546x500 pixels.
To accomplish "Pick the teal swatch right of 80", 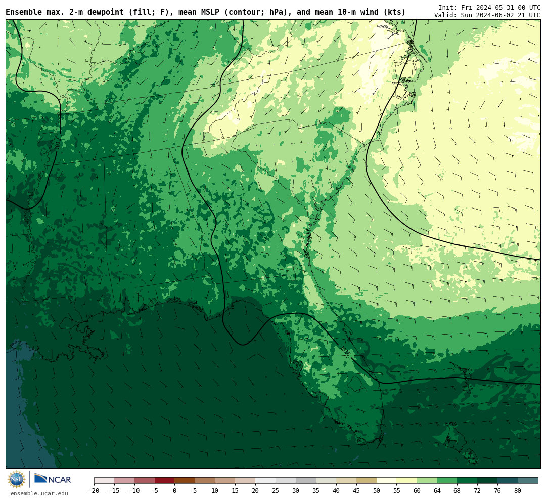I will click(528, 481).
